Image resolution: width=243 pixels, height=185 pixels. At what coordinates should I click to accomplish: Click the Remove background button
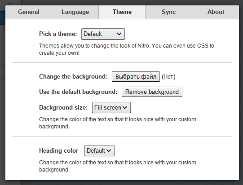point(152,92)
